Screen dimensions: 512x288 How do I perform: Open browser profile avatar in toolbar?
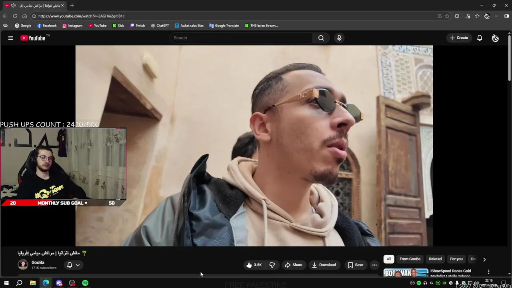click(487, 16)
